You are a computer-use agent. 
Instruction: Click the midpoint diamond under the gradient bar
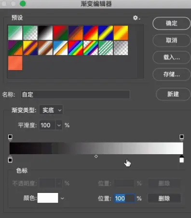pos(96,156)
